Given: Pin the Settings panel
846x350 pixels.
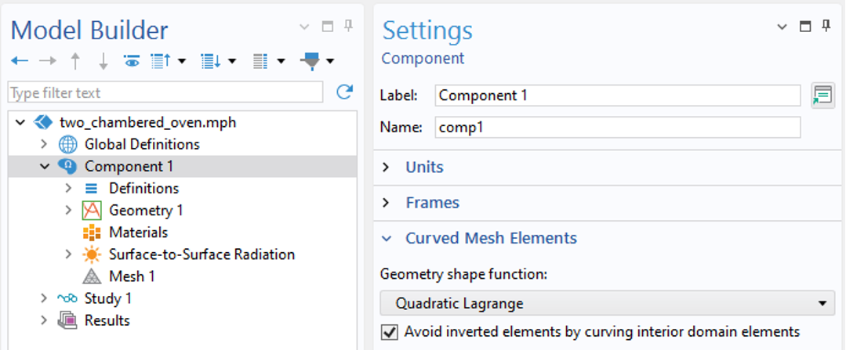Looking at the screenshot, I should [x=826, y=26].
